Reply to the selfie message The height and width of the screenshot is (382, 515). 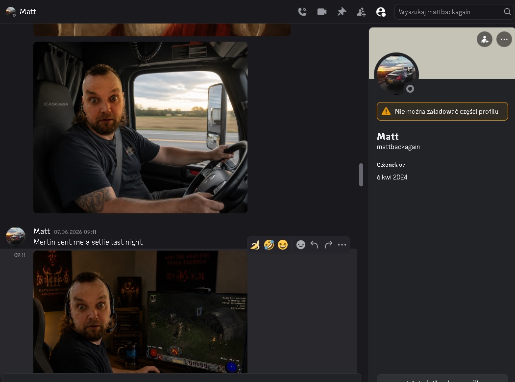click(x=314, y=245)
